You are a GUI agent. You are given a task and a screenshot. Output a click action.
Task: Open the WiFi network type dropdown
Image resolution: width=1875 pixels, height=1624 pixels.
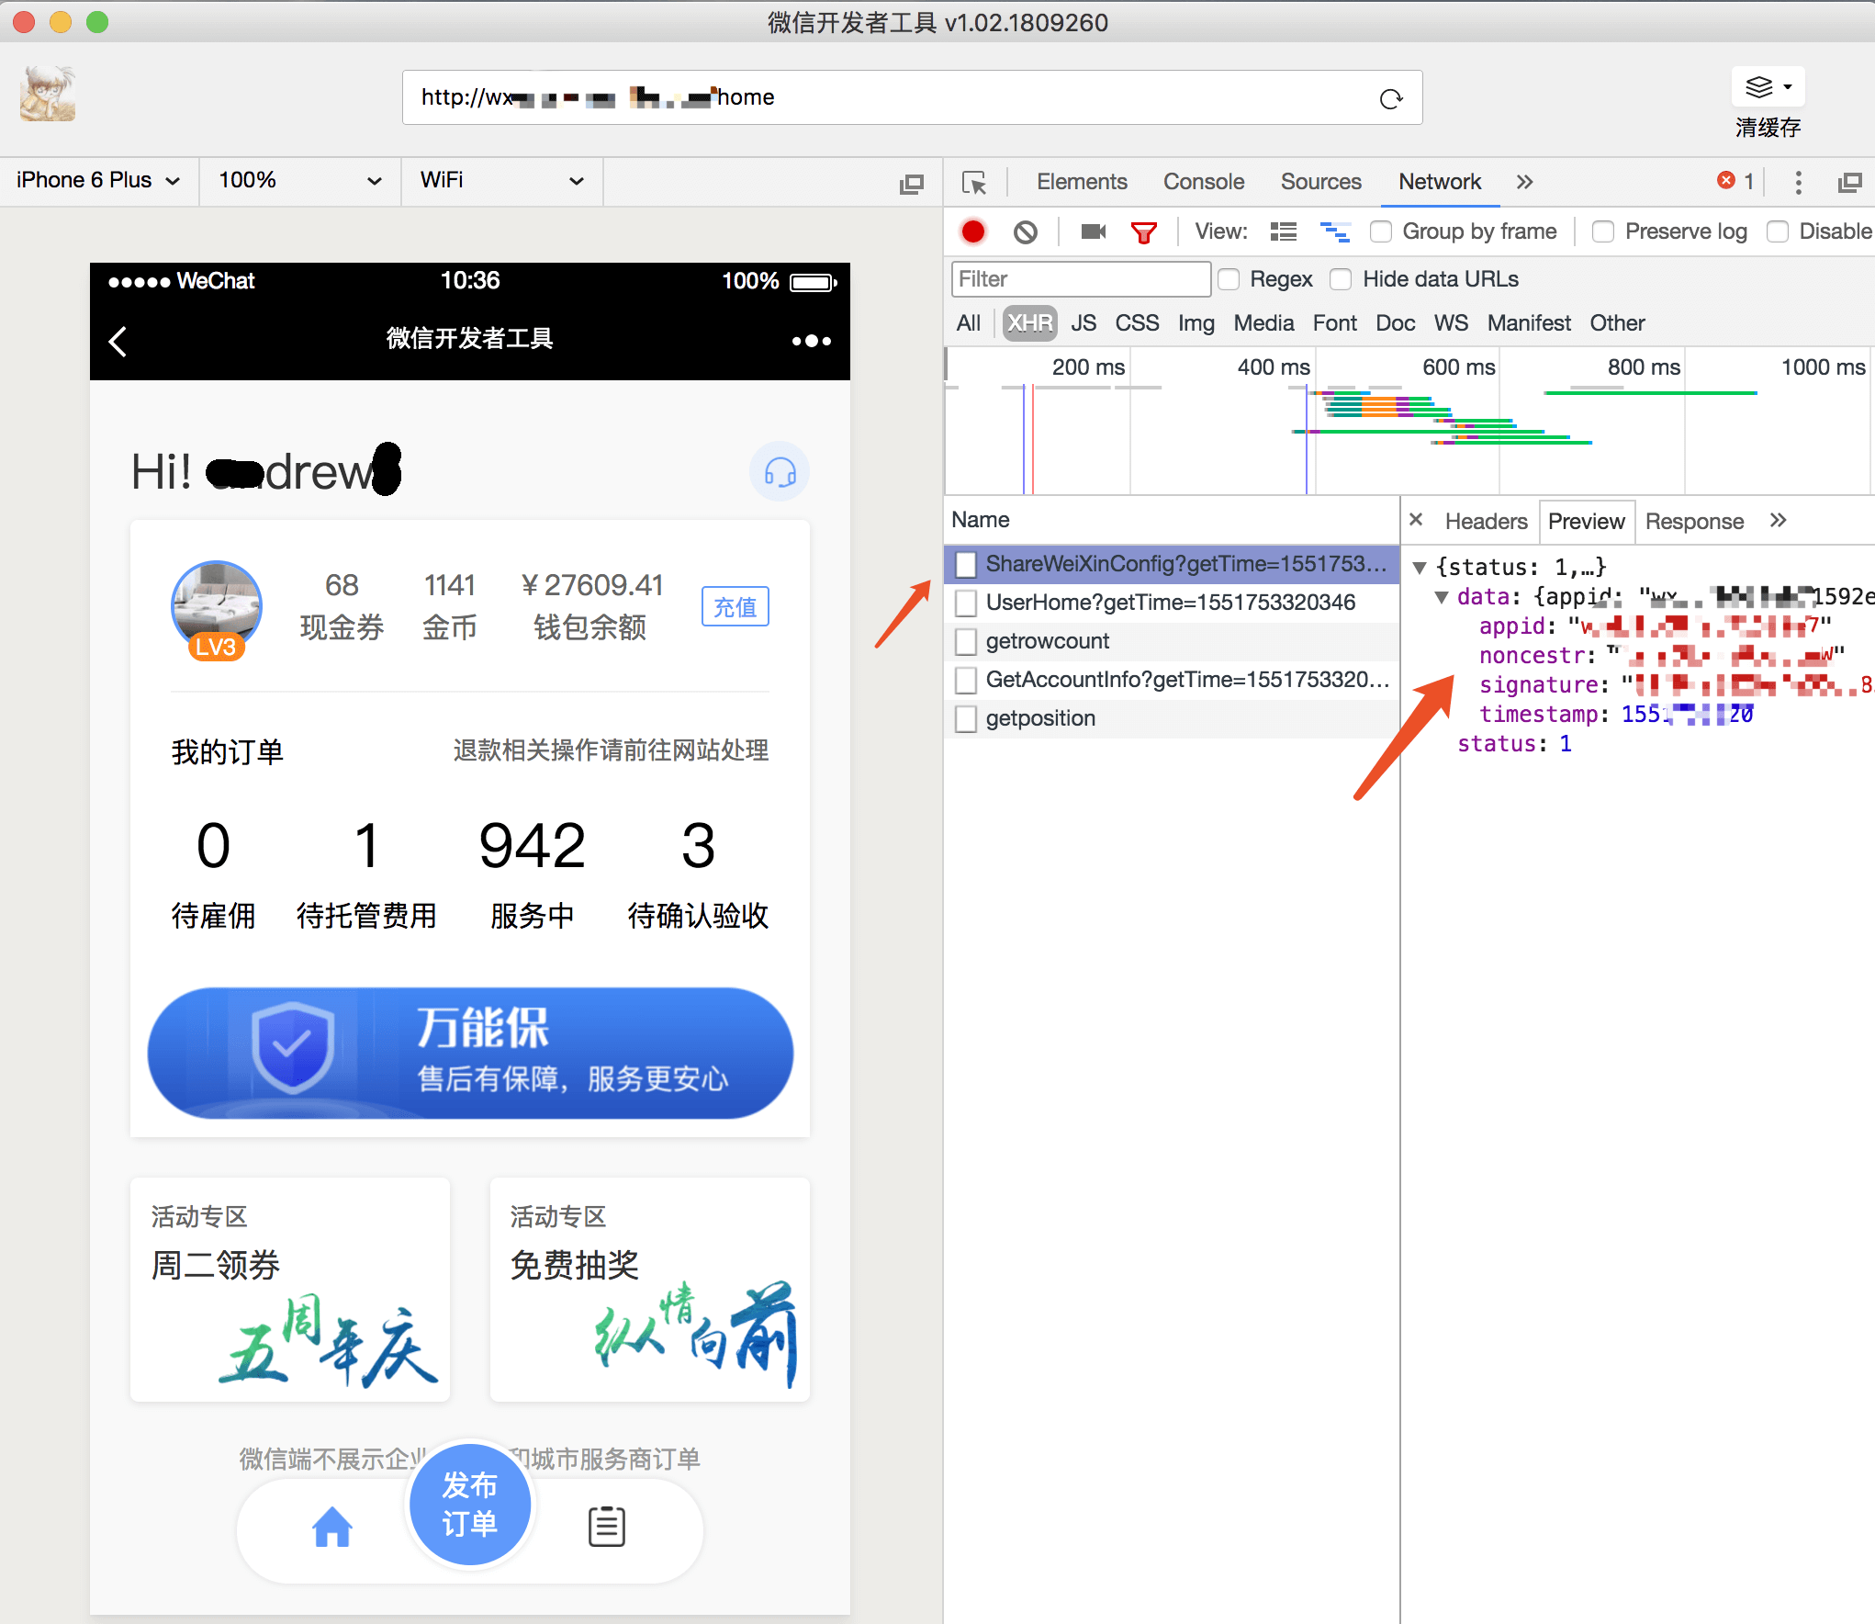(502, 180)
